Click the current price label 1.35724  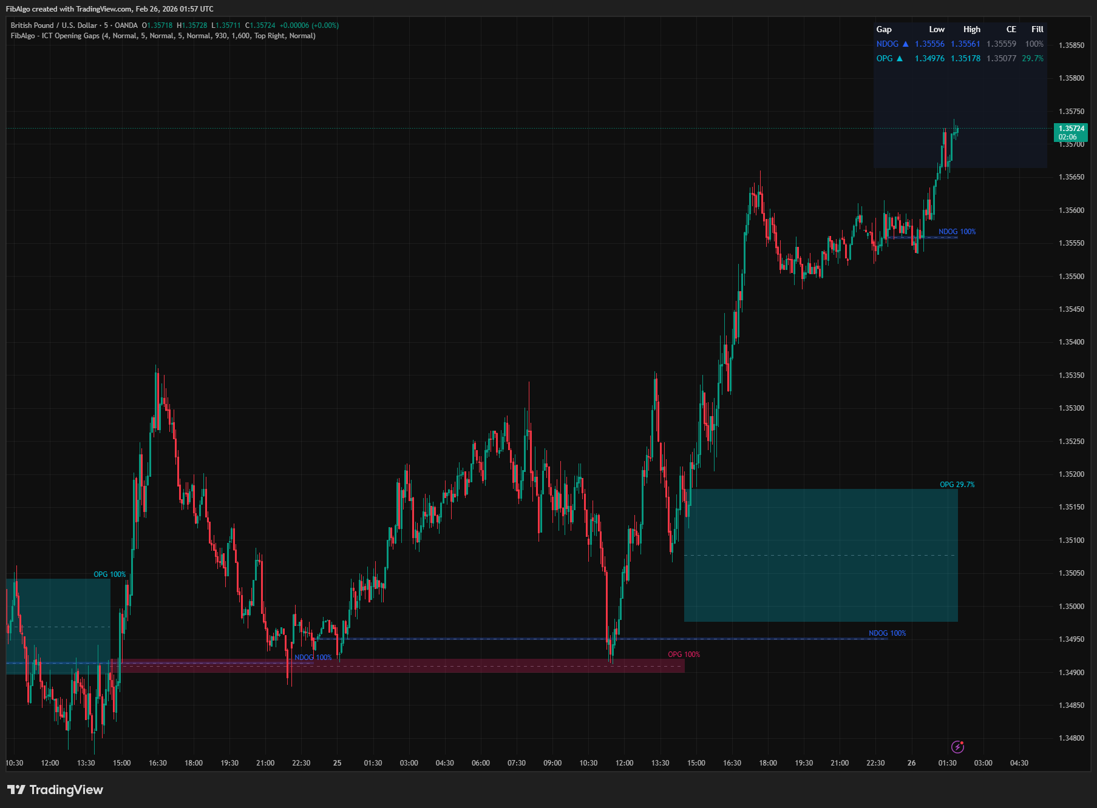1071,129
